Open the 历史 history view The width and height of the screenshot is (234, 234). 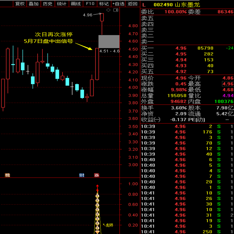point(47,4)
